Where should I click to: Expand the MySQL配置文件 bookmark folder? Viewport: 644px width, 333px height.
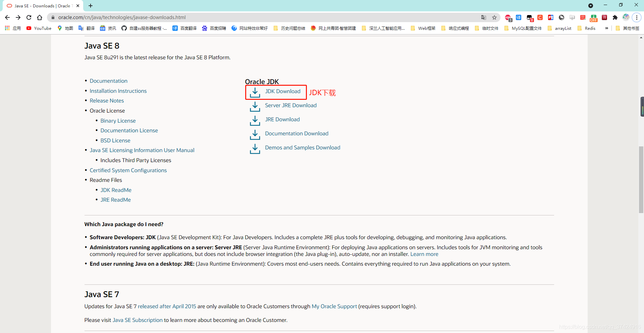pos(523,28)
